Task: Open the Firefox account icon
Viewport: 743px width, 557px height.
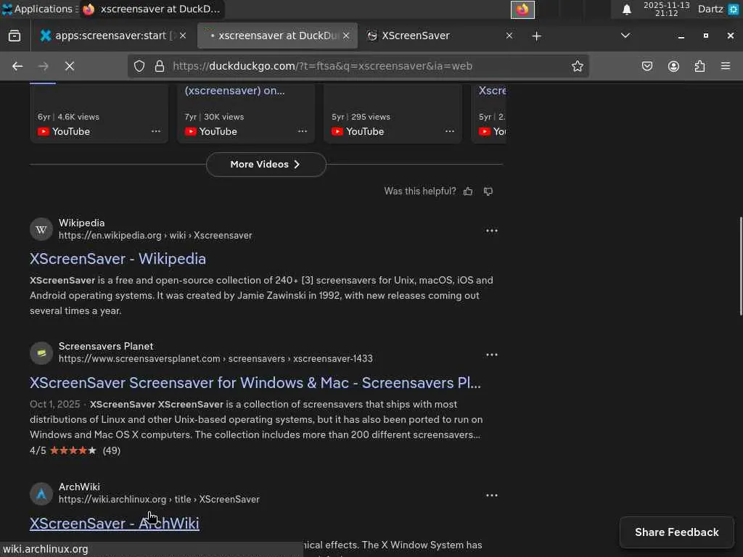Action: tap(673, 66)
